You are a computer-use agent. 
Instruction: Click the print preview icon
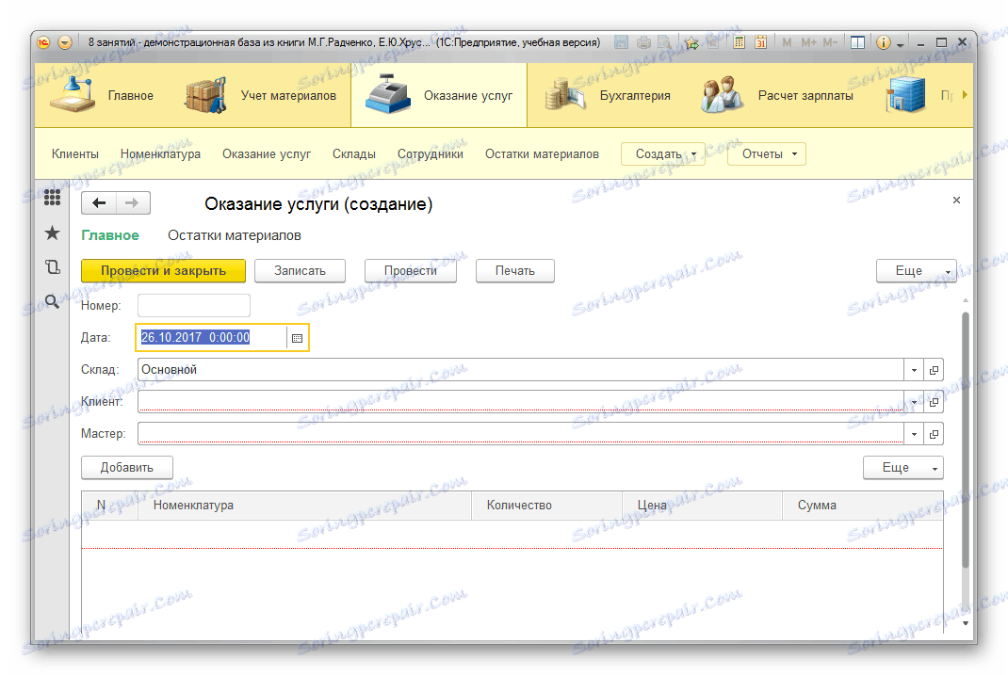664,43
